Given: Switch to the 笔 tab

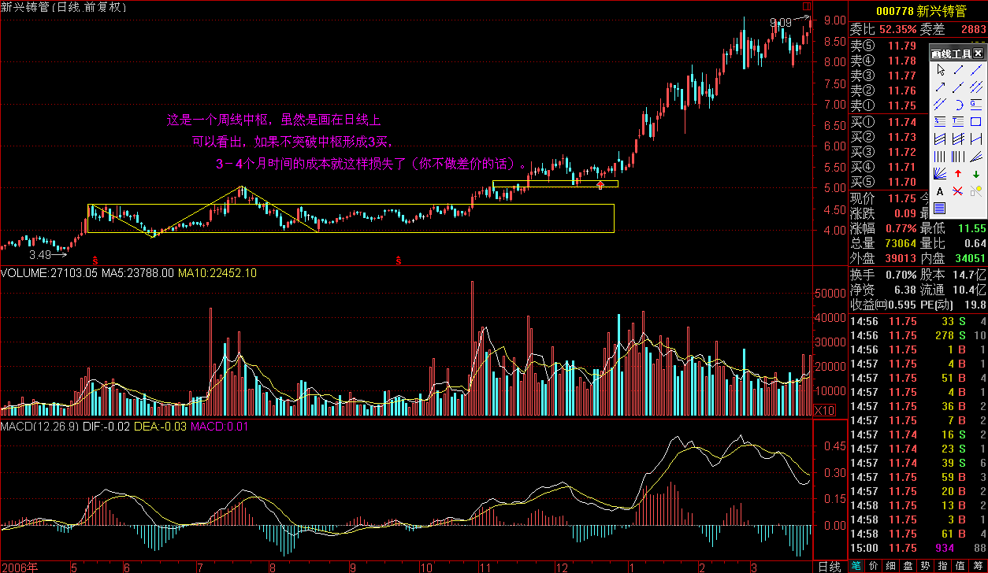Looking at the screenshot, I should 856,566.
